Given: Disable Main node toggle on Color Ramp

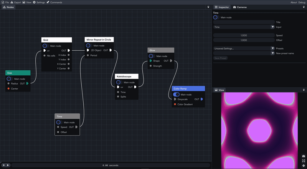Looking at the screenshot, I should (x=176, y=94).
